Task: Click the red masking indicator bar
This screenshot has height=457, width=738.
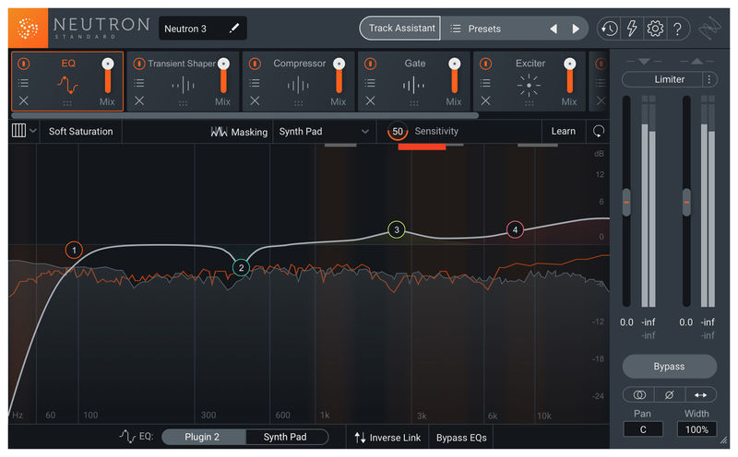Action: tap(422, 146)
